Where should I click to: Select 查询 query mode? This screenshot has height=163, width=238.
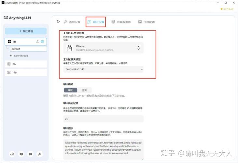click(x=84, y=90)
